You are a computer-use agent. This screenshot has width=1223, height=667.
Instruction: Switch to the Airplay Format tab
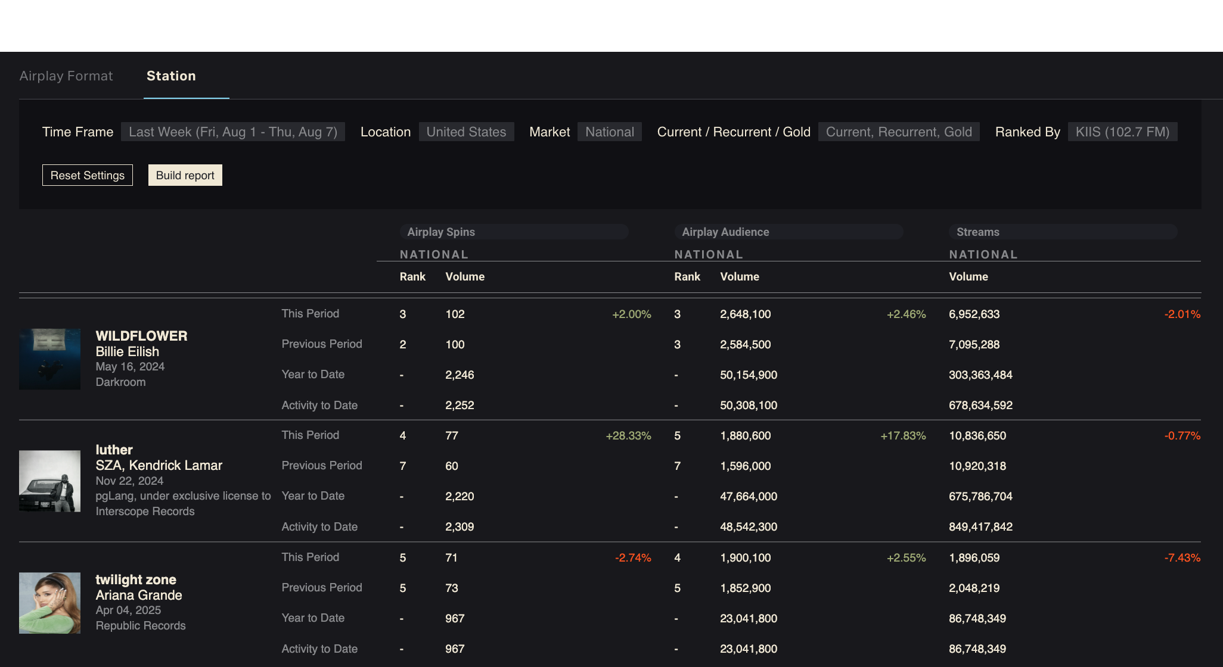(x=66, y=76)
